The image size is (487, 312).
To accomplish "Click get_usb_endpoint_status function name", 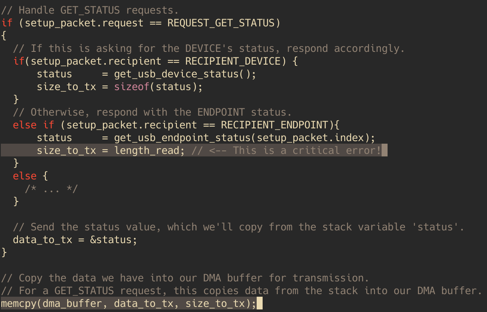I will [x=182, y=138].
